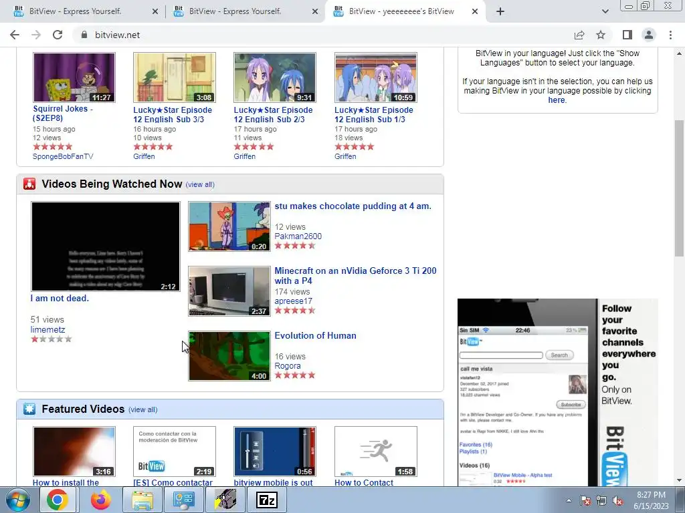Visit limemetz channel link

pos(47,330)
